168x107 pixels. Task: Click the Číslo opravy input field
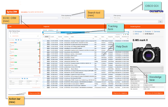tap(138, 18)
